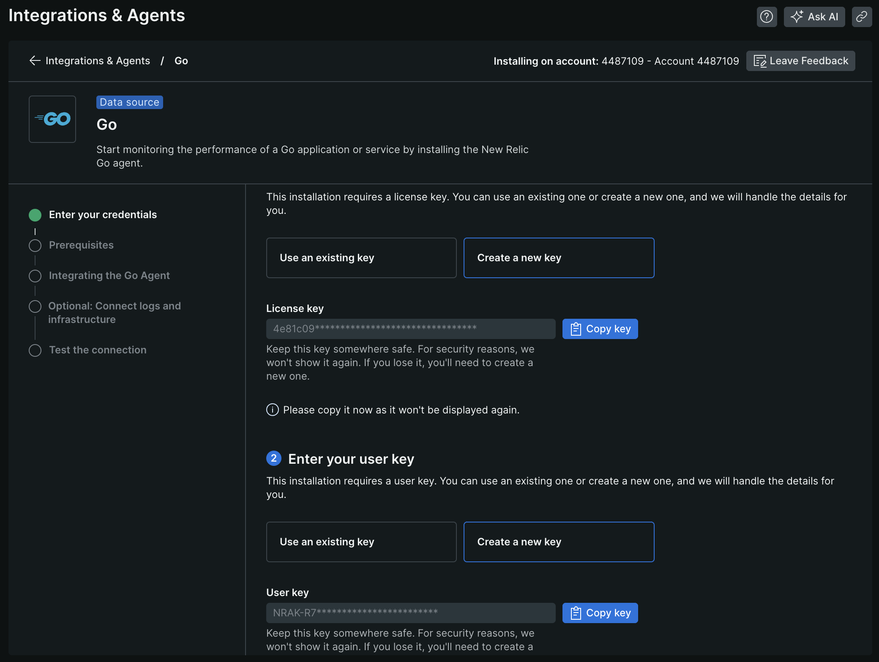Click the copy permalink icon

(861, 17)
